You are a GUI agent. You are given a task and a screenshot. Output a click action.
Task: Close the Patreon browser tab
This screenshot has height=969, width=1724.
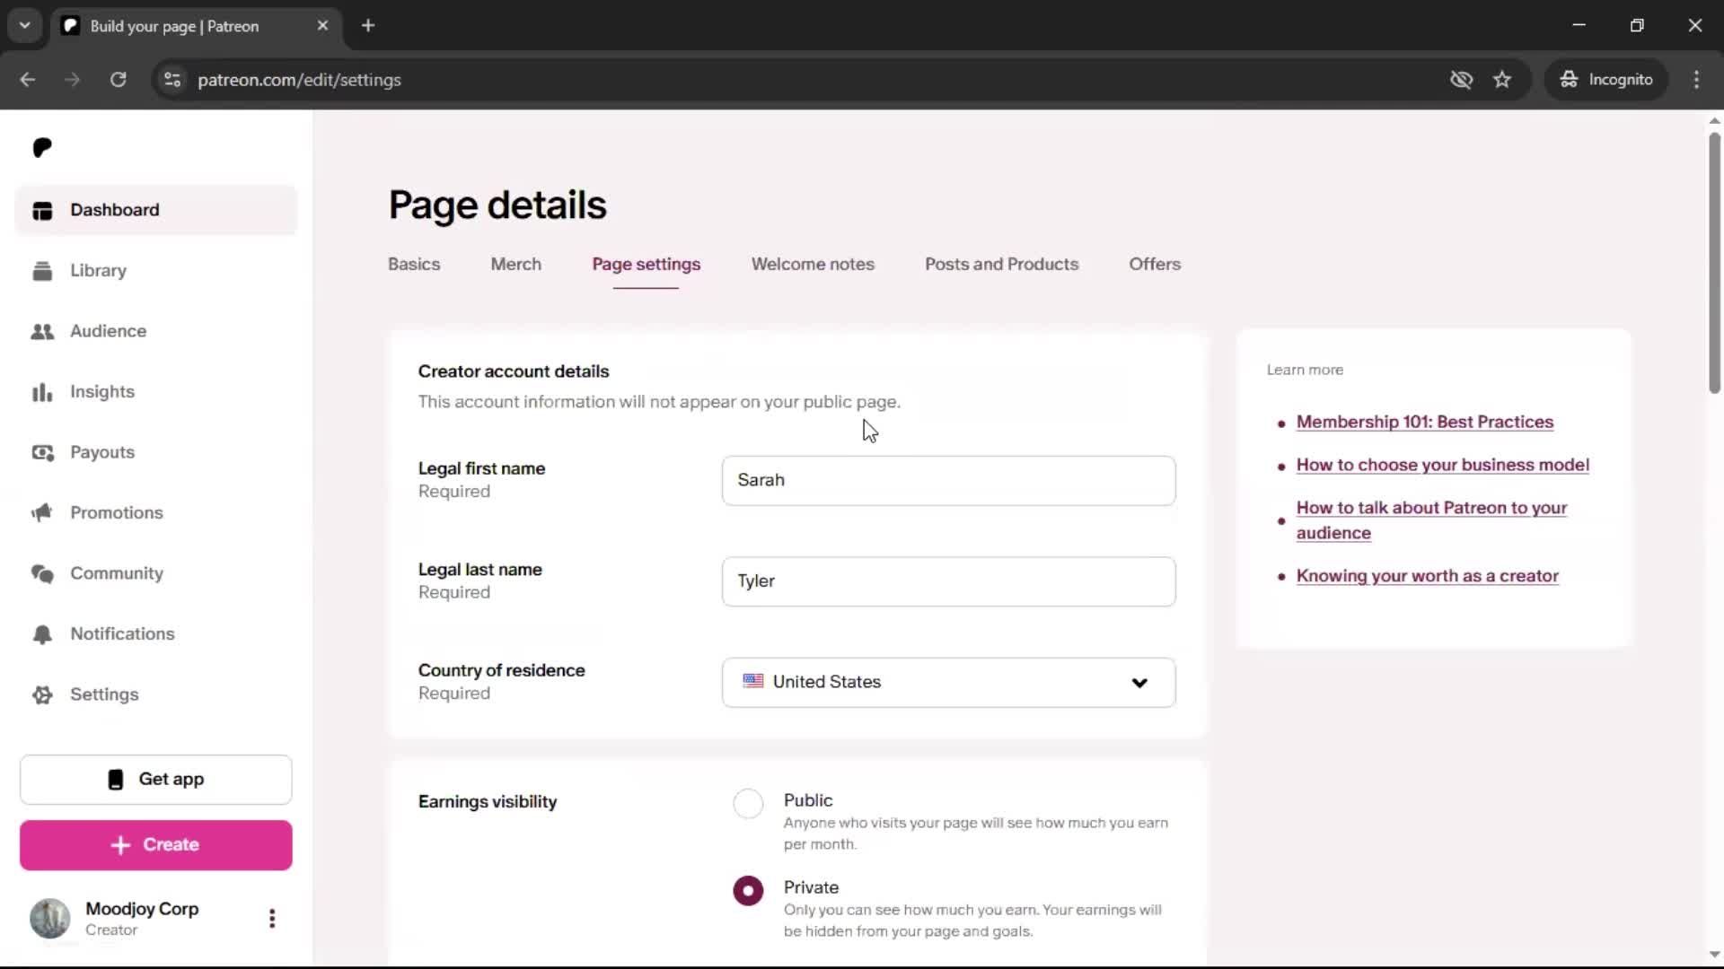[322, 26]
